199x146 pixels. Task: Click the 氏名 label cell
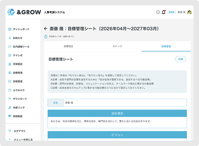tap(56, 103)
